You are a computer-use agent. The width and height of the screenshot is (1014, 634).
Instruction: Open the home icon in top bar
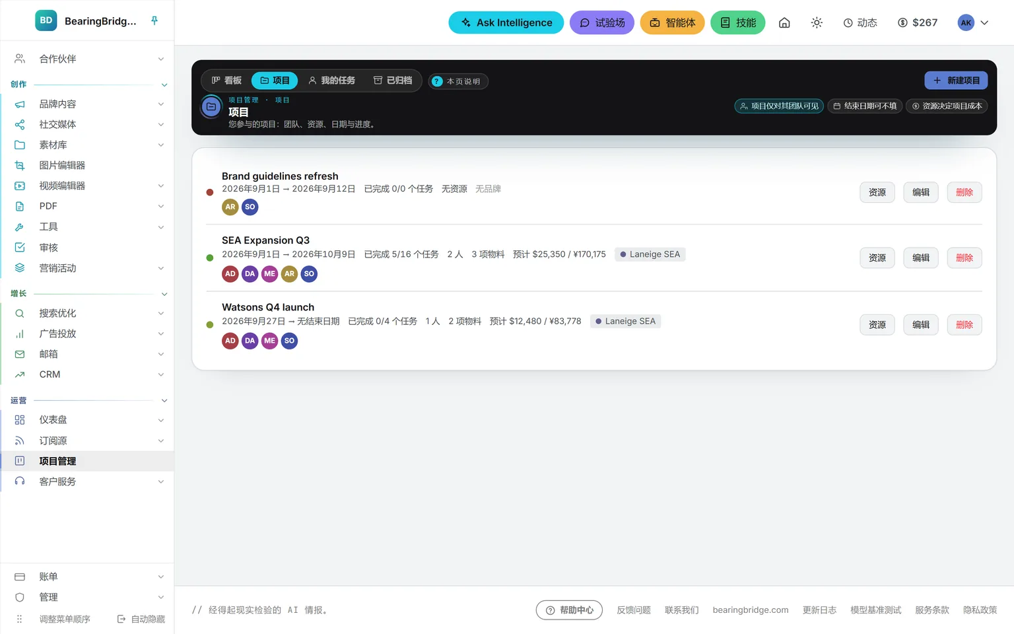coord(784,22)
